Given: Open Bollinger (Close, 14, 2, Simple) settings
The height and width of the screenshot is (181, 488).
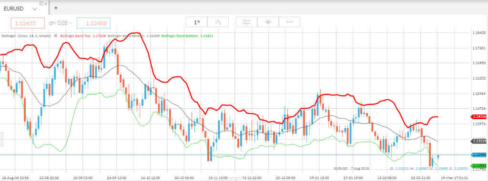Looking at the screenshot, I should [x=27, y=36].
